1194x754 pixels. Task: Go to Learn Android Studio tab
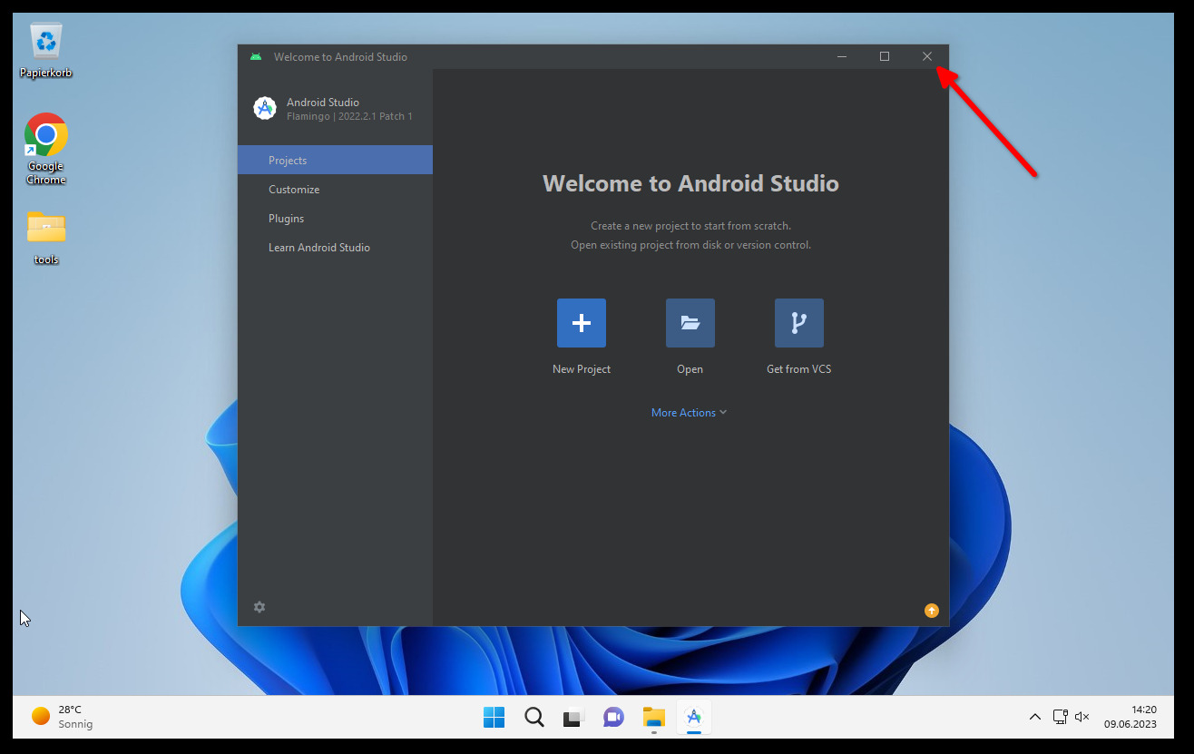tap(335, 247)
